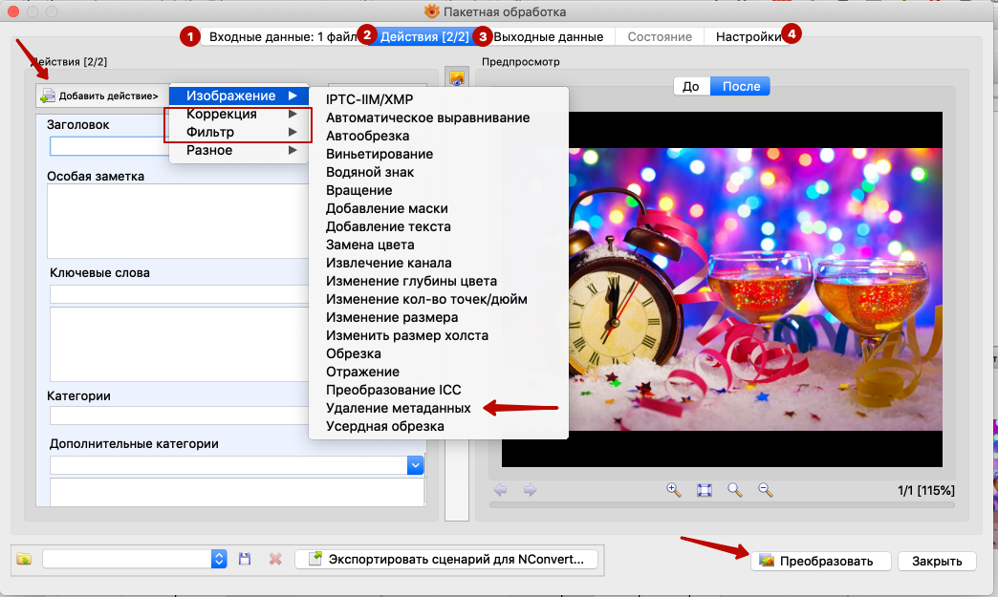The image size is (998, 597).
Task: Select the zoom in magnifier icon under preview
Action: 673,489
